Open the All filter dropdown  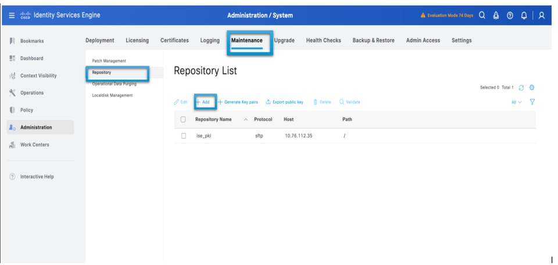tap(516, 102)
